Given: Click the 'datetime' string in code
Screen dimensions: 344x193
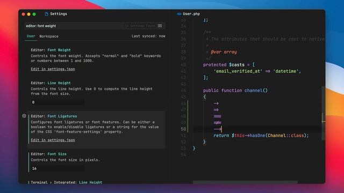Looking at the screenshot, I should pos(286,71).
